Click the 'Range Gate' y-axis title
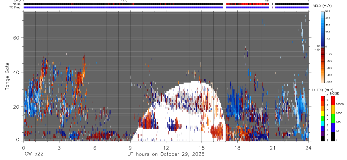 8,77
